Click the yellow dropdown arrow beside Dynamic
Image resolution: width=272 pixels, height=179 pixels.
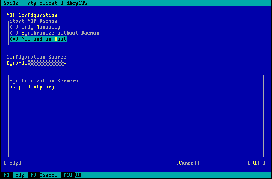[x=65, y=63]
